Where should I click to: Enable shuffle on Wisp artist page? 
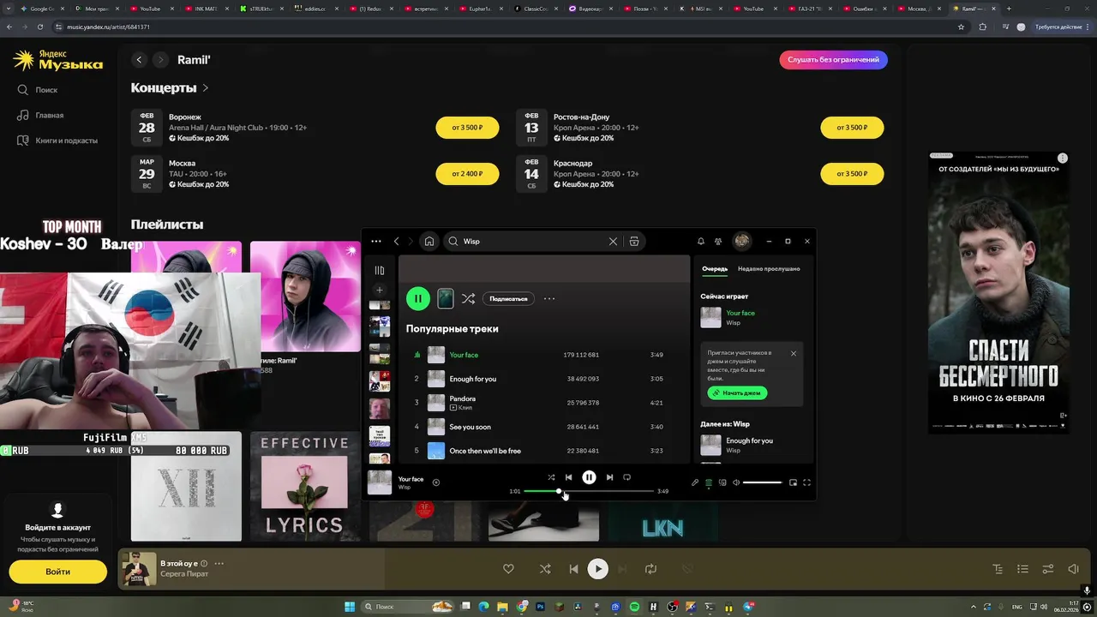click(468, 298)
